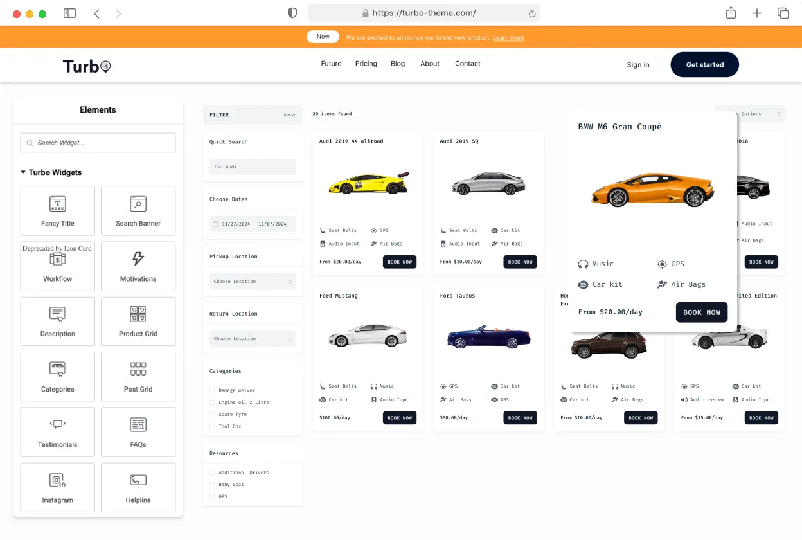The height and width of the screenshot is (540, 802).
Task: Click the blue Ford Taurus convertible image
Action: pyautogui.click(x=488, y=336)
